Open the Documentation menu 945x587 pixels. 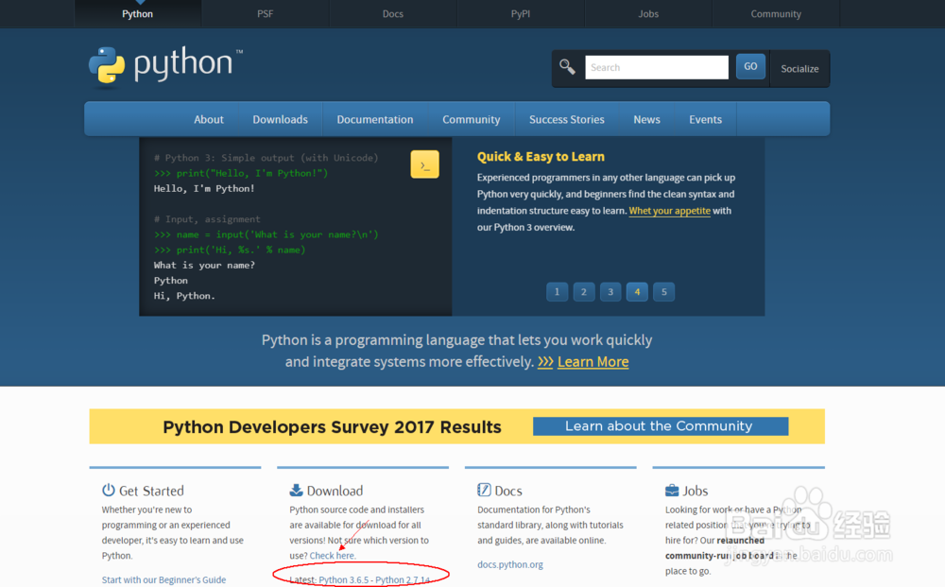coord(375,119)
